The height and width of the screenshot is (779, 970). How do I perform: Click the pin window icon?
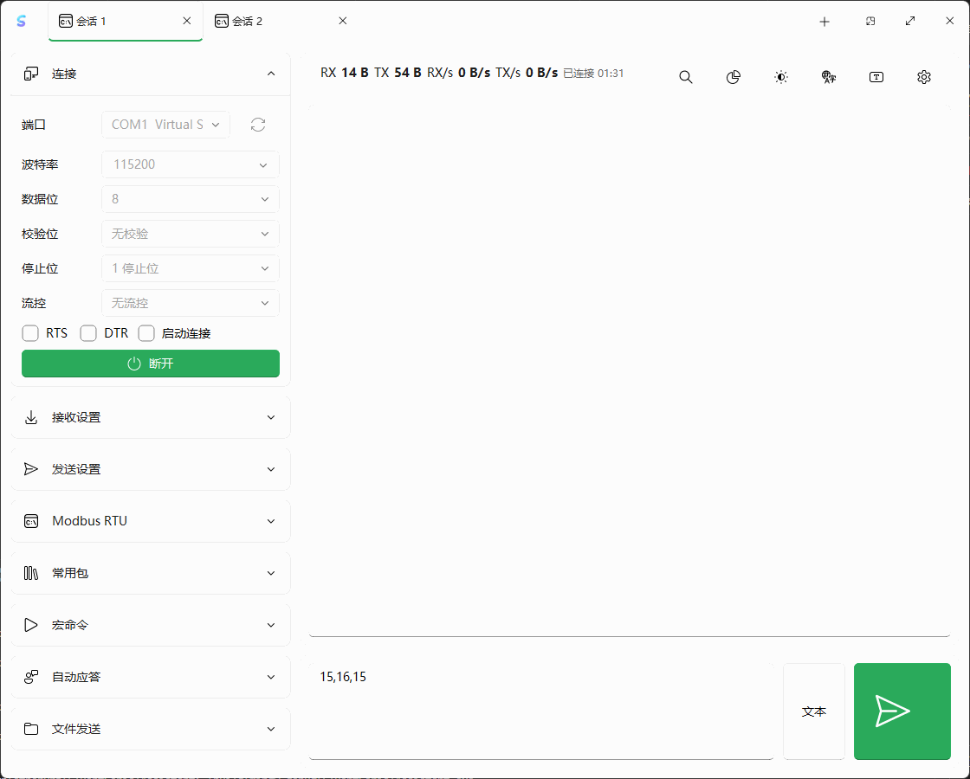(870, 21)
